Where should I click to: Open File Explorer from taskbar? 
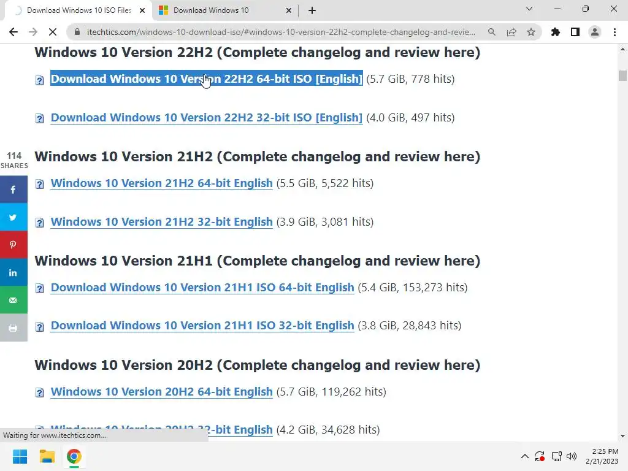47,456
